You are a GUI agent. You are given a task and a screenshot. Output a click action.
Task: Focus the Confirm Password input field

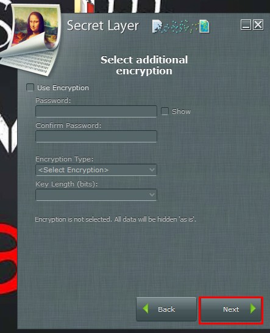point(96,136)
